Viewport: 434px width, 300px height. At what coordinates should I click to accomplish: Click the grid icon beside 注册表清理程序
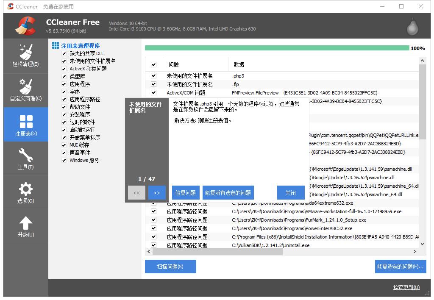56,45
